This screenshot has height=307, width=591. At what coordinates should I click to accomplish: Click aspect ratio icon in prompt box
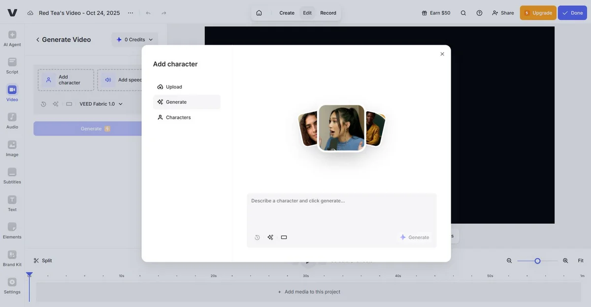coord(284,238)
